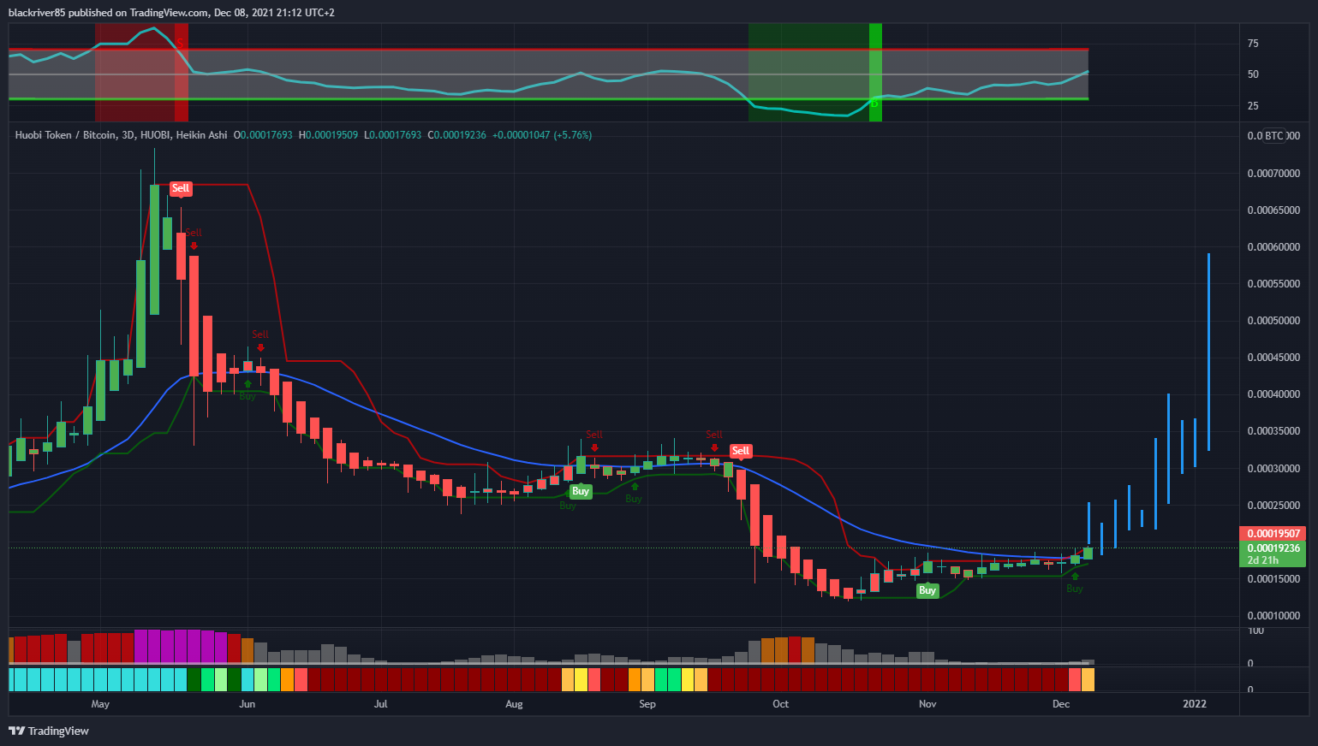
Task: Click the Oct label on the time axis
Action: tap(781, 704)
